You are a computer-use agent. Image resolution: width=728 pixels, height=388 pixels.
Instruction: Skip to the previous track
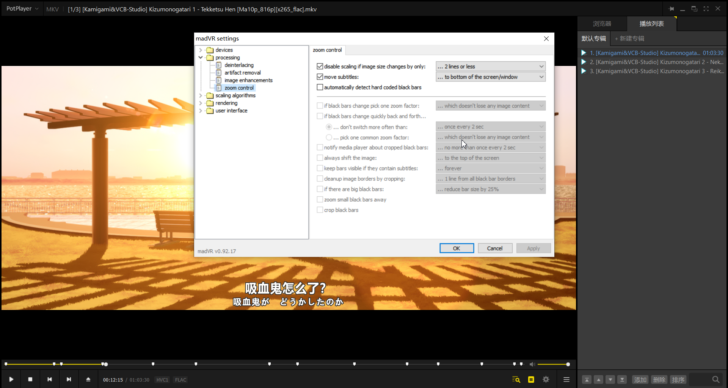click(49, 379)
